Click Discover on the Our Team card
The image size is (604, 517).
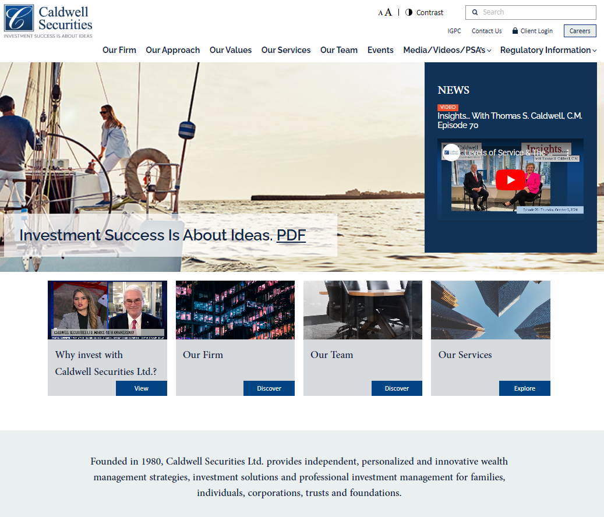tap(397, 388)
